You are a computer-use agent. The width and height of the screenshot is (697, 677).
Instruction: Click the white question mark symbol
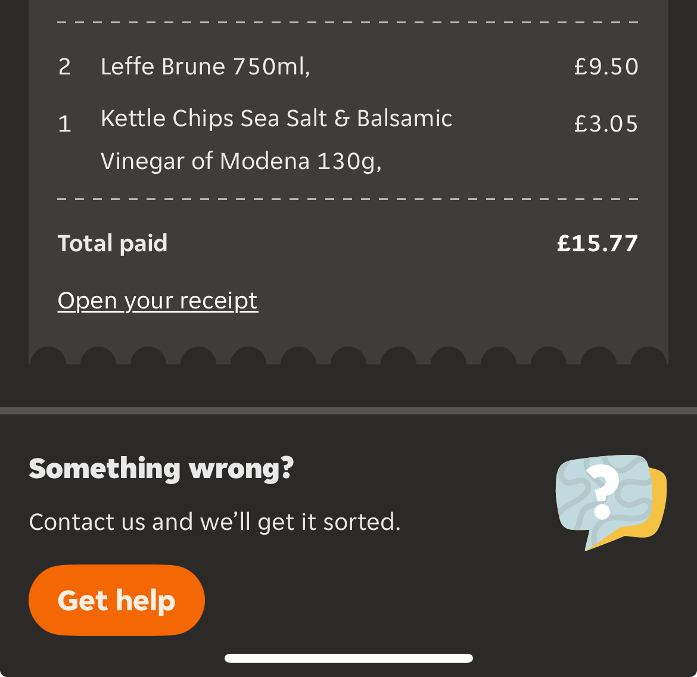602,492
